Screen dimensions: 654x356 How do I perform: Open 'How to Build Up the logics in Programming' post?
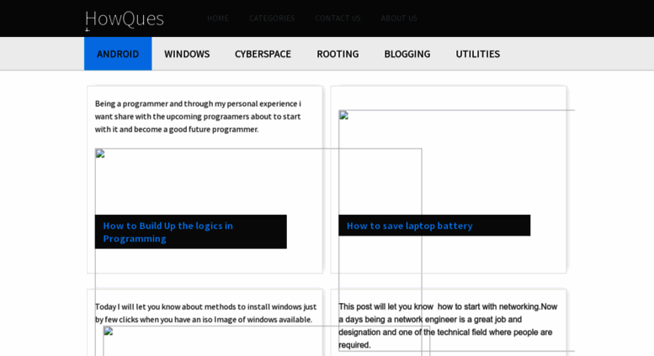[x=167, y=232]
